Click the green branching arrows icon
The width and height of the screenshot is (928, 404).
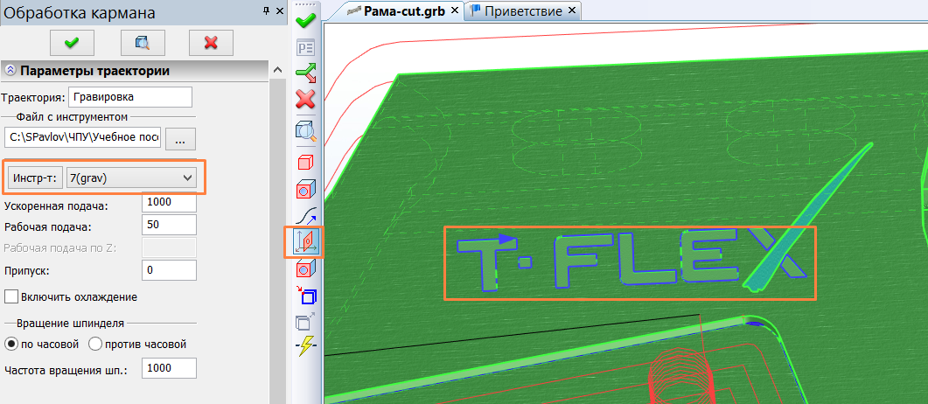[304, 73]
